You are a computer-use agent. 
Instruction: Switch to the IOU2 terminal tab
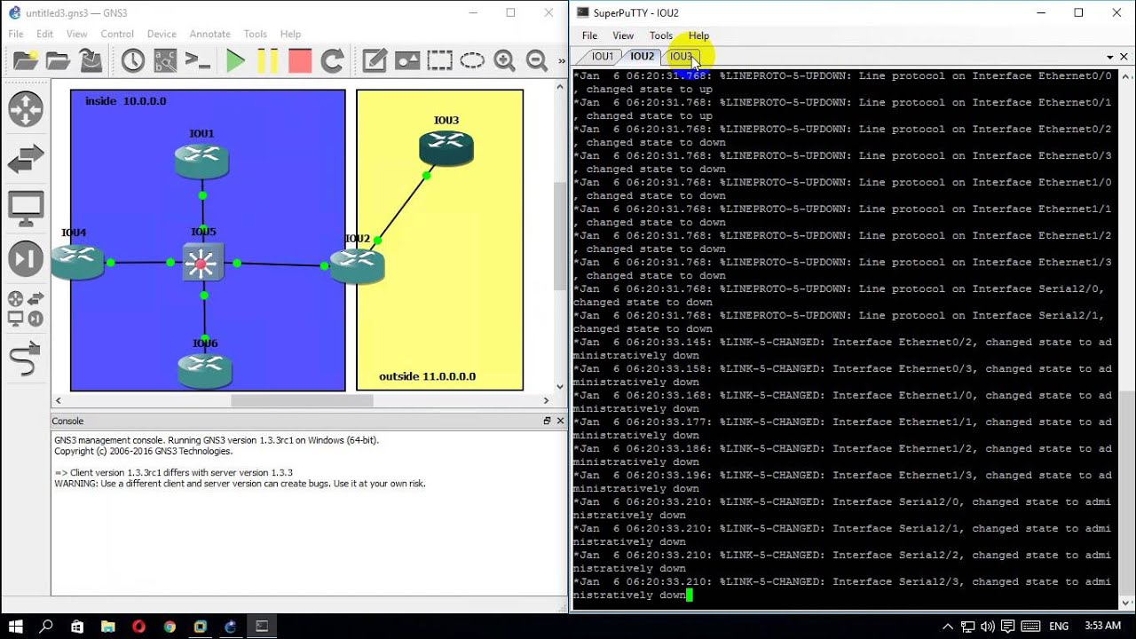[x=642, y=56]
